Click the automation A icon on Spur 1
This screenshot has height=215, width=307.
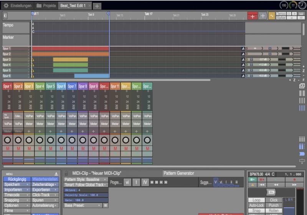pos(243,49)
